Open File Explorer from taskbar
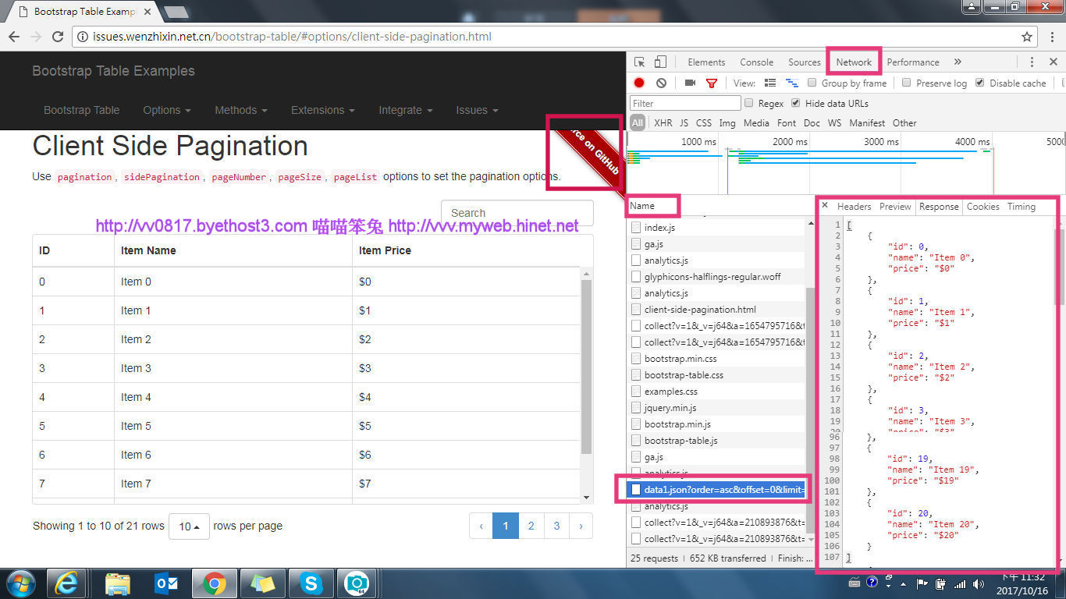The height and width of the screenshot is (599, 1066). [118, 583]
